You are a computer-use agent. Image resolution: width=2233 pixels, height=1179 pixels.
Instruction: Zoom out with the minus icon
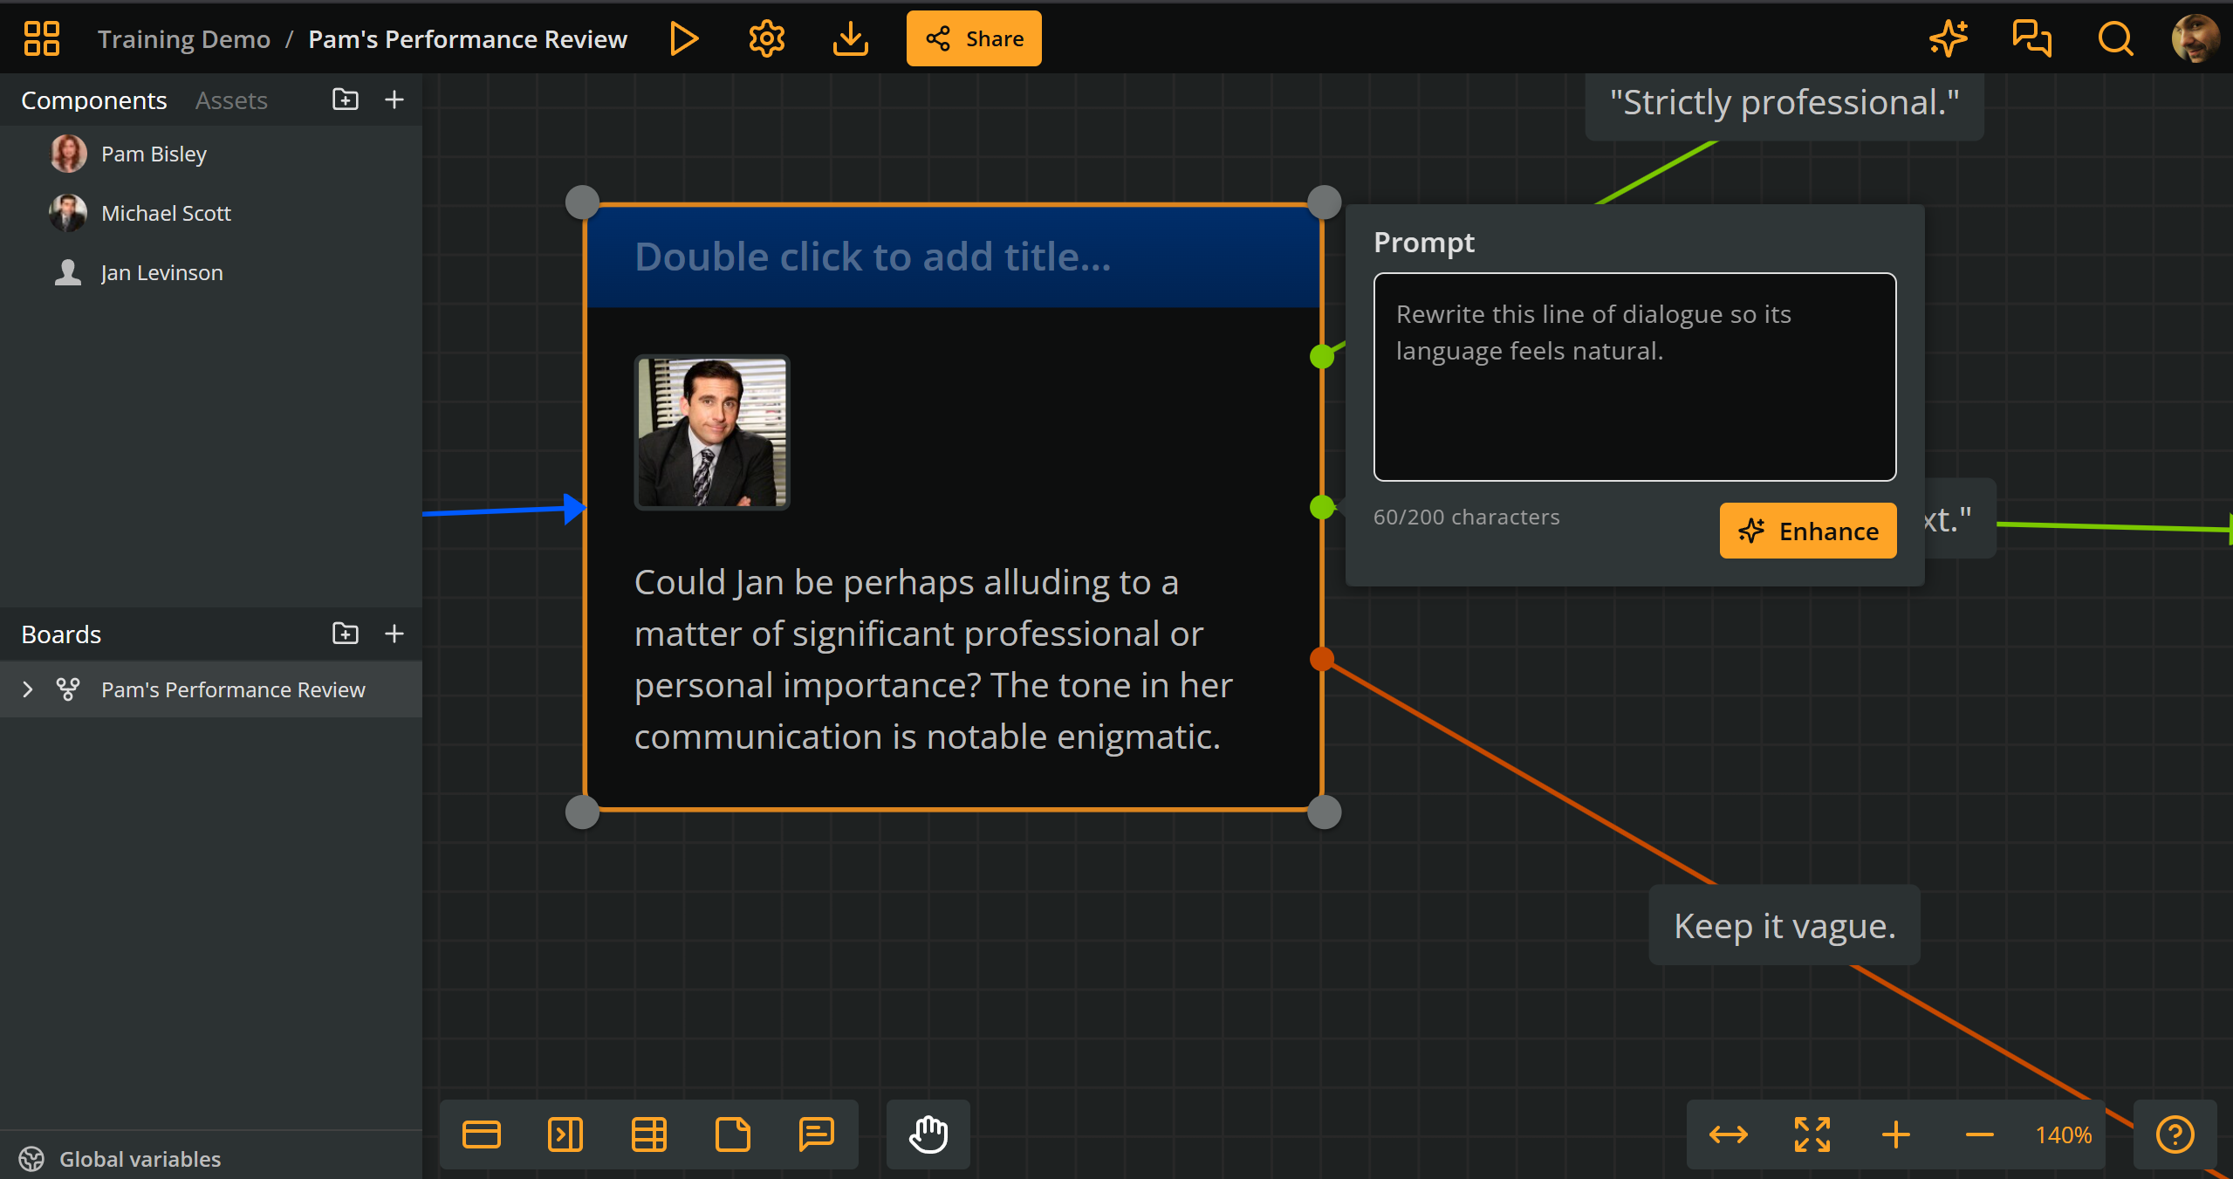coord(1979,1134)
